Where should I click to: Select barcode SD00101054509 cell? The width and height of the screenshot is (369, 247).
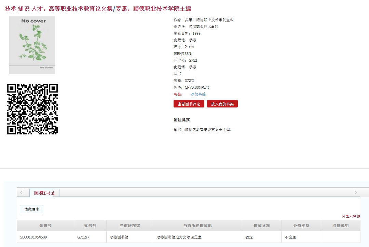[45, 237]
